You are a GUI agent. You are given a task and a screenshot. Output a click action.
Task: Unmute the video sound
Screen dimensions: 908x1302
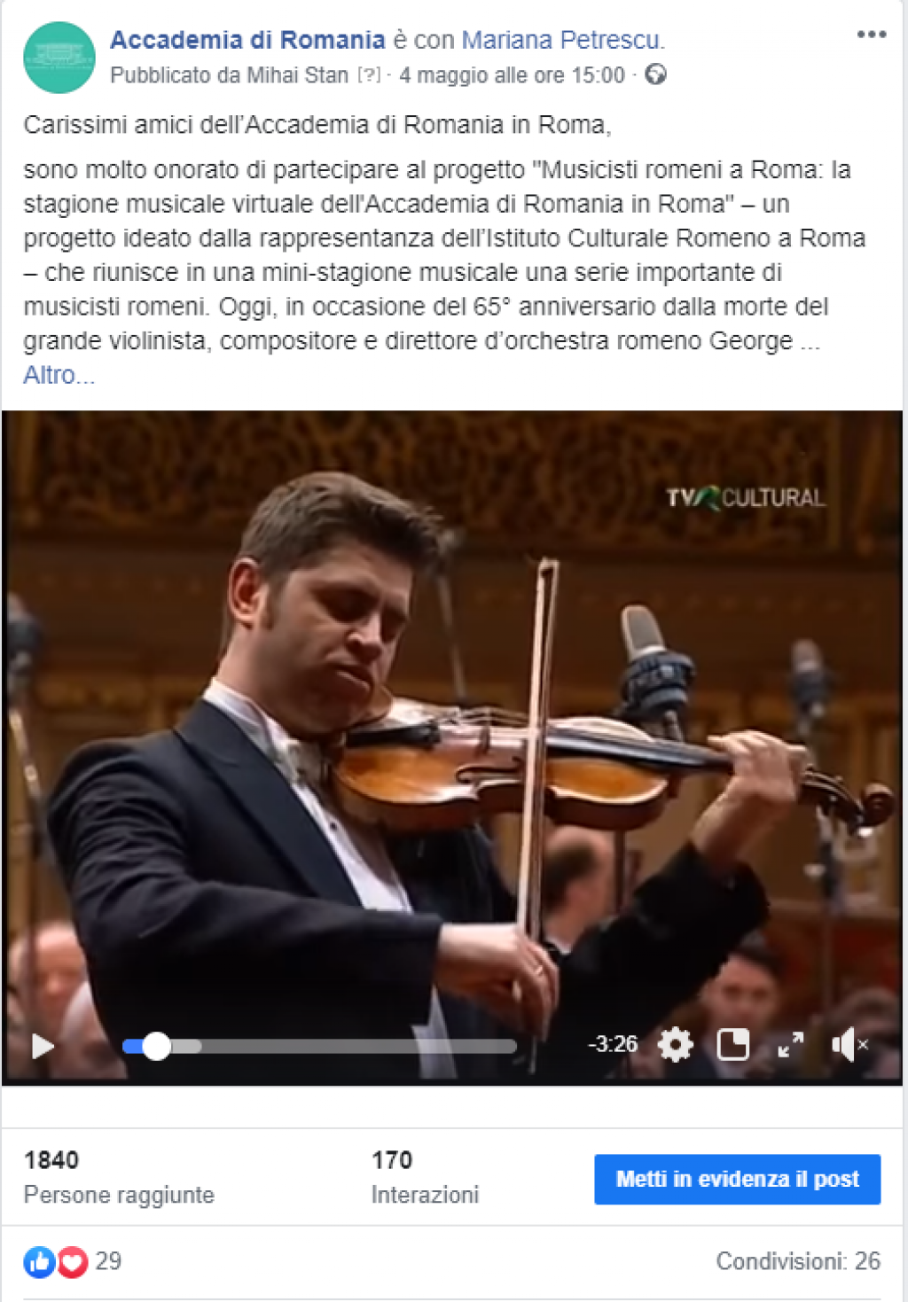click(x=849, y=1045)
